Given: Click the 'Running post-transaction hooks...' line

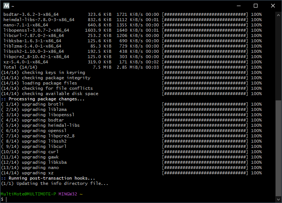Looking at the screenshot, I should pos(48,178).
